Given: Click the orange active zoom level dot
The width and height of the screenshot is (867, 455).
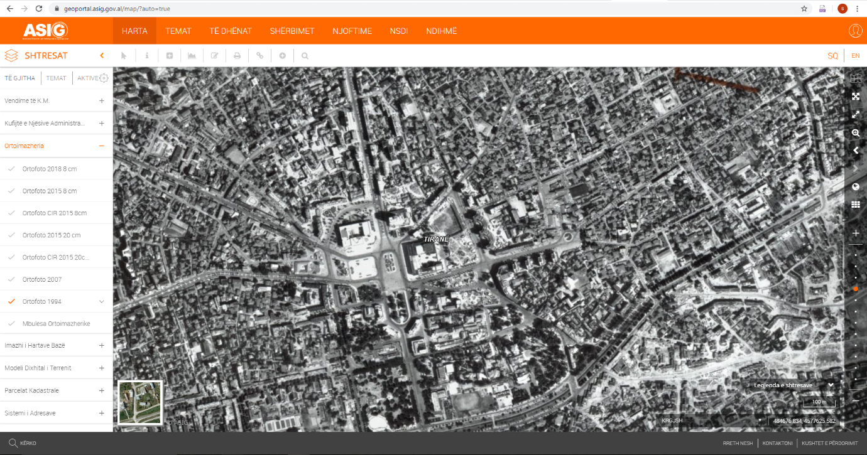Looking at the screenshot, I should pyautogui.click(x=856, y=289).
